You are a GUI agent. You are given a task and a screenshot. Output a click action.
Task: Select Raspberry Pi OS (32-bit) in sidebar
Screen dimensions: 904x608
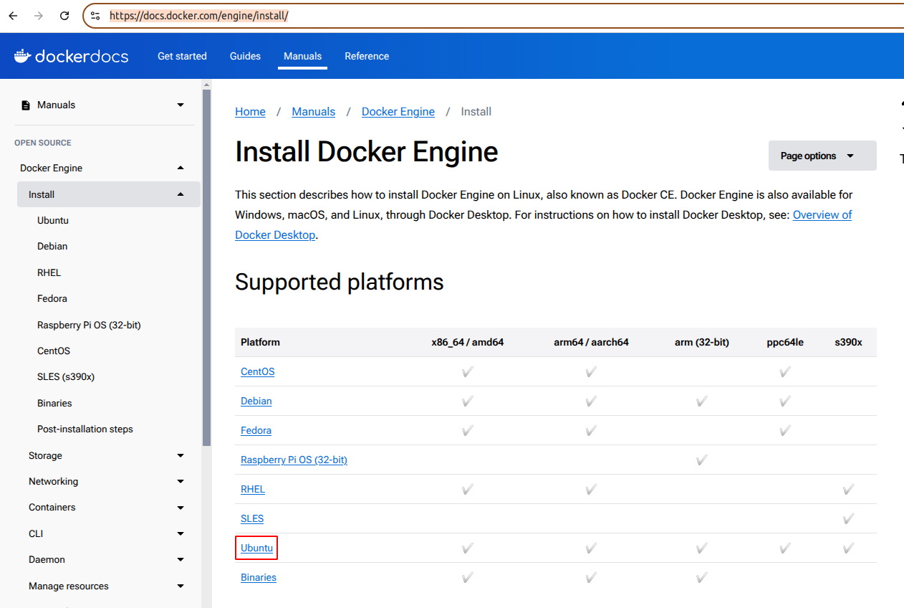89,325
